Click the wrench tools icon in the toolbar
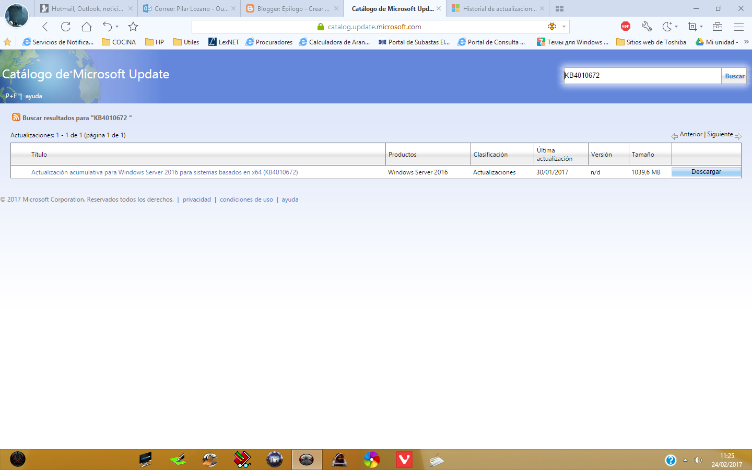752x470 pixels. click(x=647, y=26)
